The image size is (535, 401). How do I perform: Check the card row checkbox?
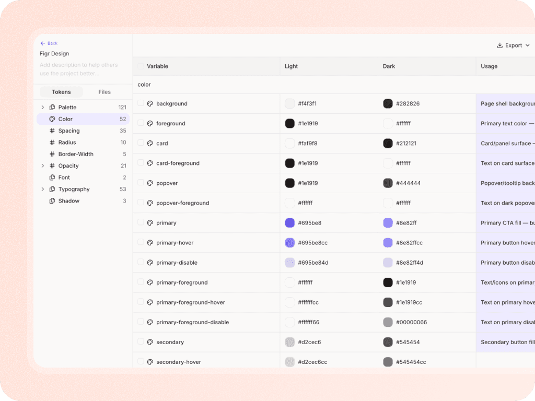[x=141, y=143]
